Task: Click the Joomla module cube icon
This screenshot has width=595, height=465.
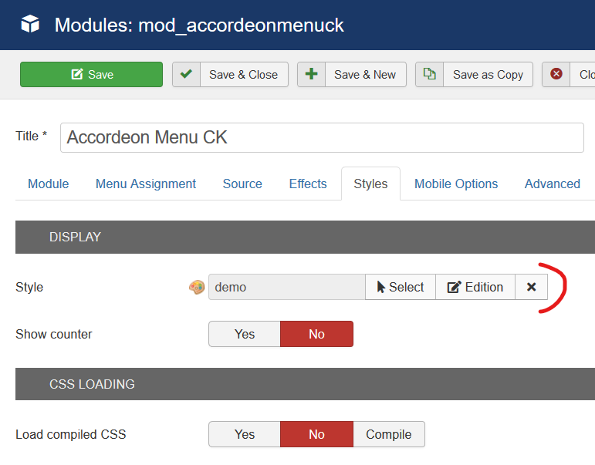Action: (x=30, y=24)
